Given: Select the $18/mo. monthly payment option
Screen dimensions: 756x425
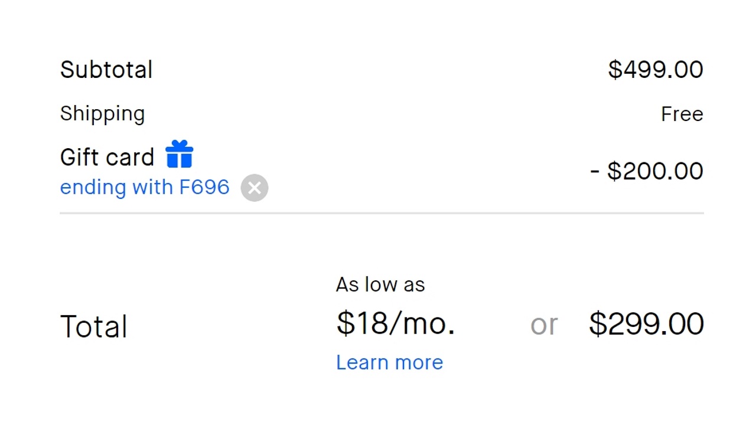Looking at the screenshot, I should pyautogui.click(x=395, y=323).
